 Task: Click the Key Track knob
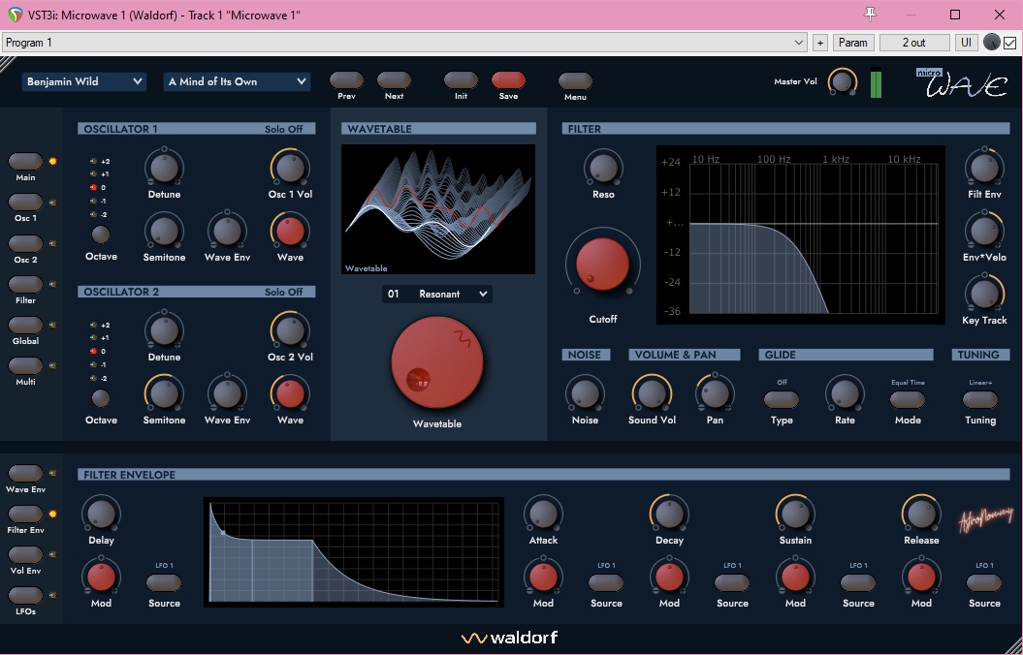click(984, 294)
